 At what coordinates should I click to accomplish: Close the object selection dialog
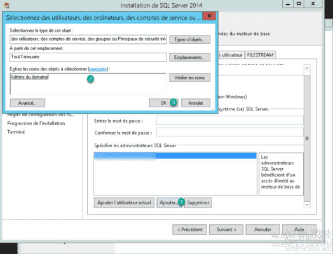(209, 16)
